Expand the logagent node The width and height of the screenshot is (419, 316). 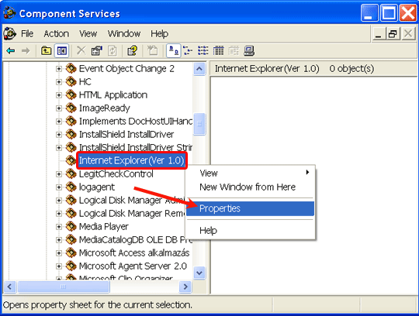coord(59,187)
